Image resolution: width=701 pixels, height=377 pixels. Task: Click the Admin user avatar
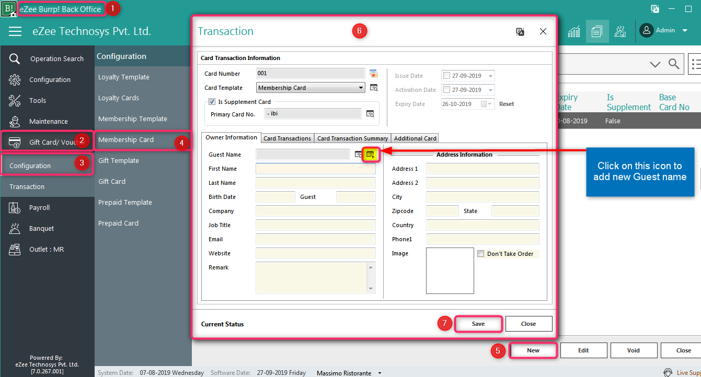(x=647, y=30)
